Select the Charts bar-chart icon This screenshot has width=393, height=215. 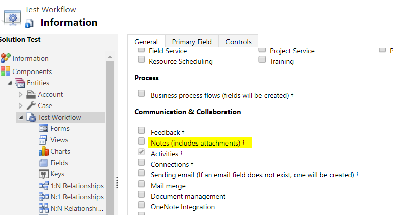pos(43,151)
